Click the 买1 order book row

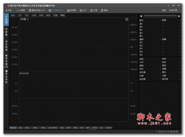(x=160, y=42)
